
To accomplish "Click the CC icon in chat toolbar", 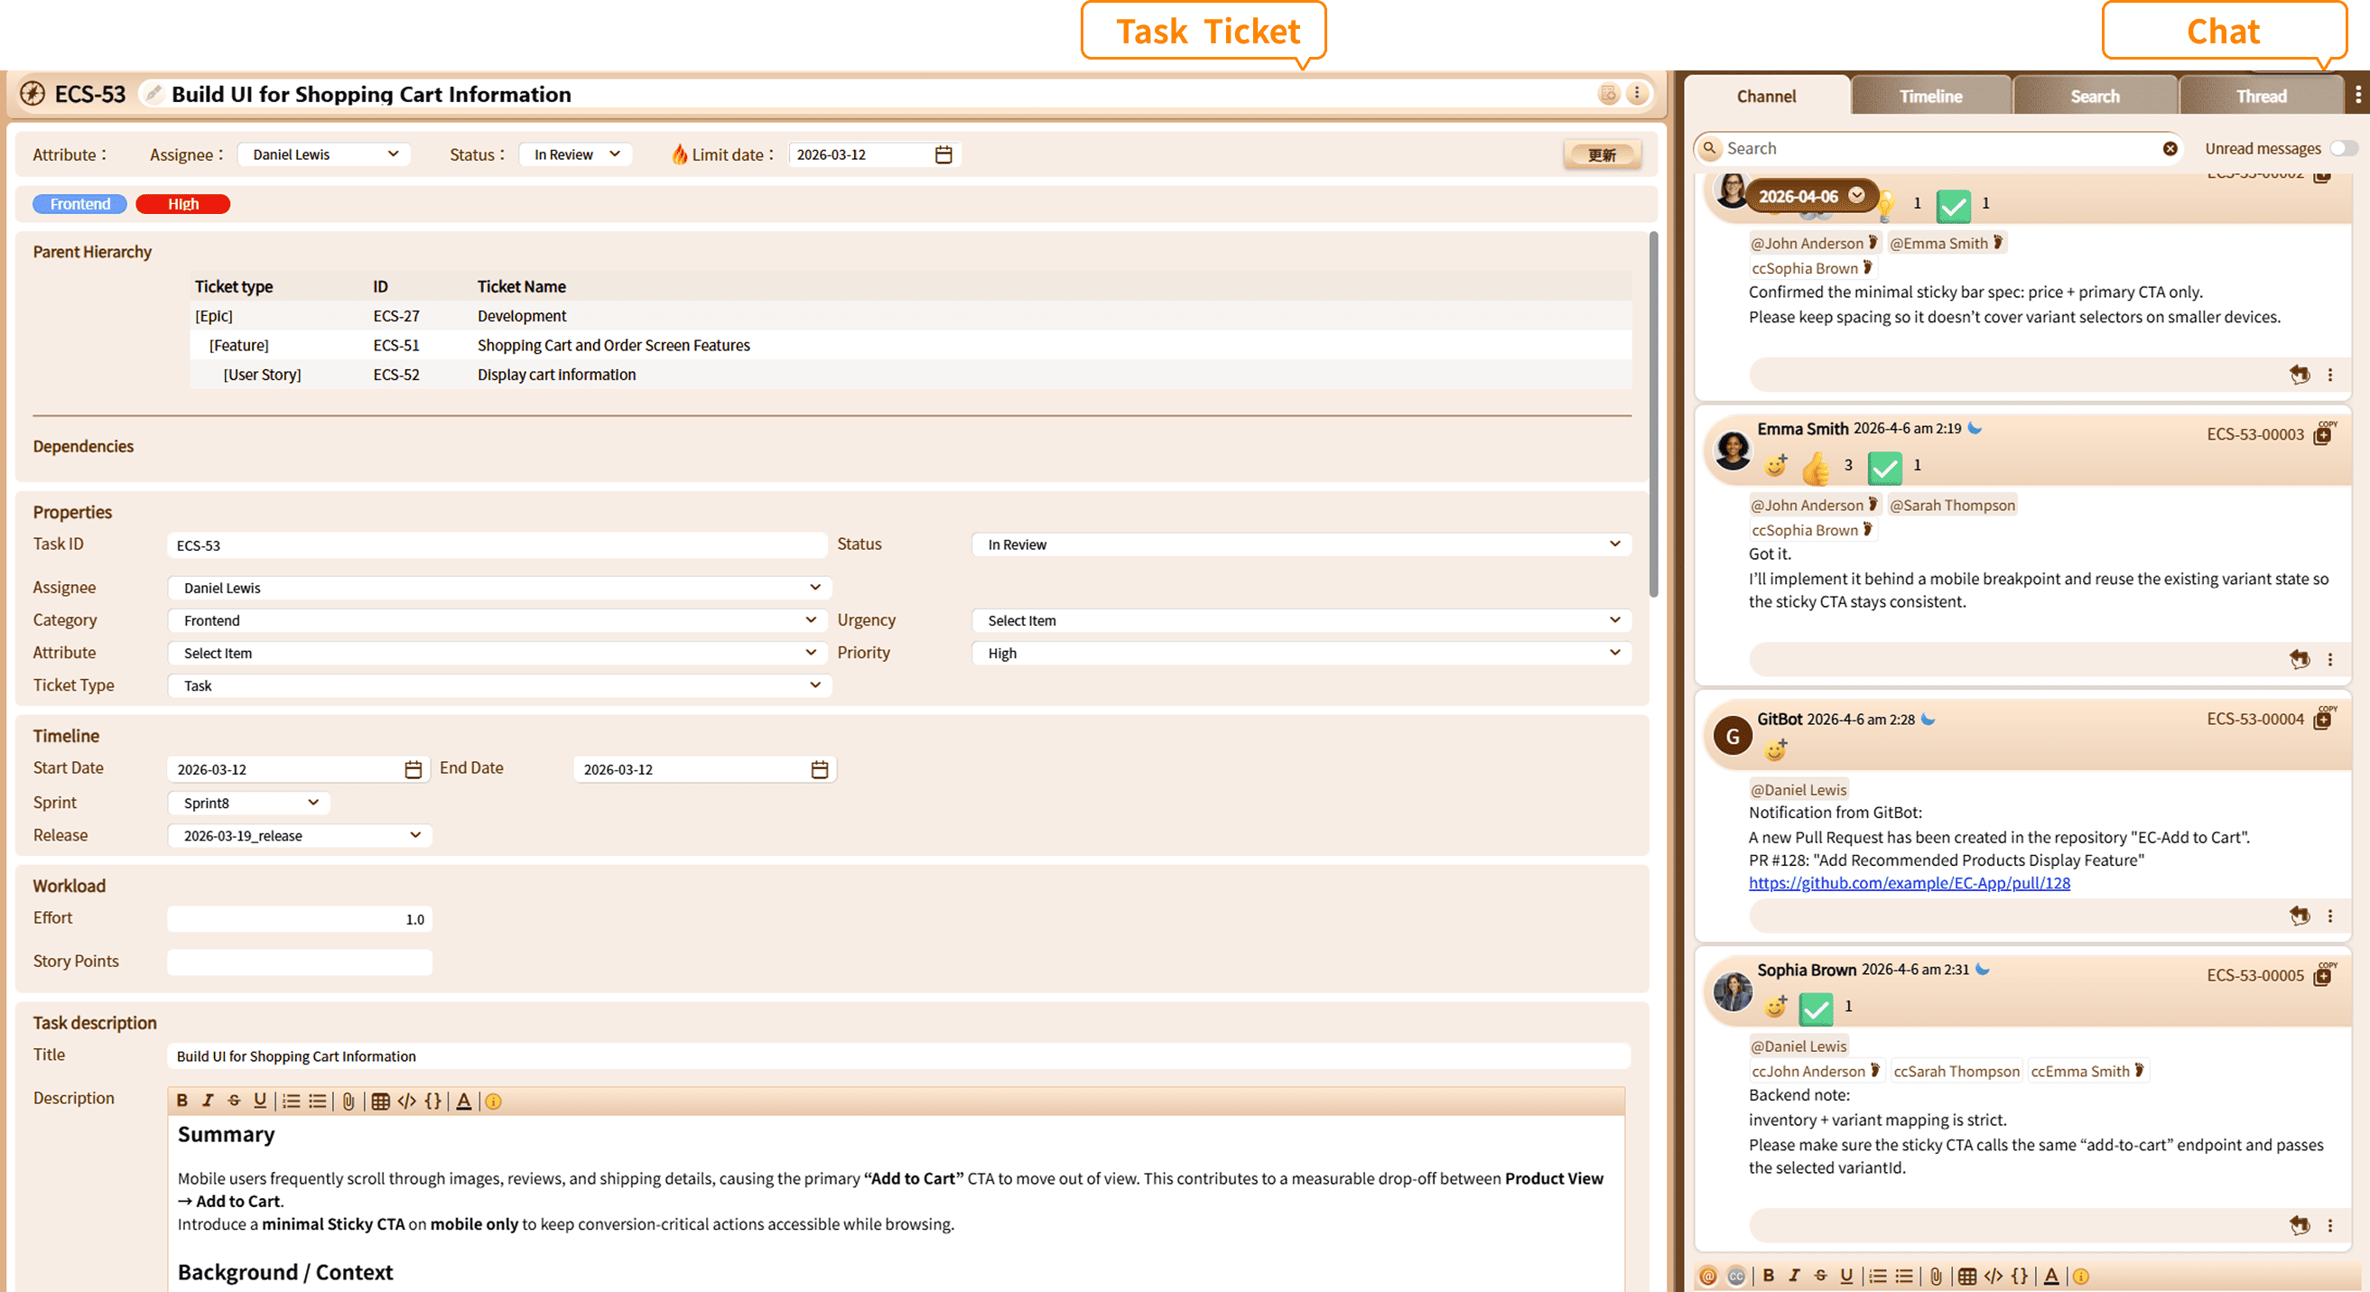I will (x=1736, y=1276).
